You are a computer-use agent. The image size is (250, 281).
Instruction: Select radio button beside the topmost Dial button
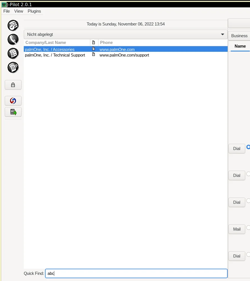[x=248, y=147]
